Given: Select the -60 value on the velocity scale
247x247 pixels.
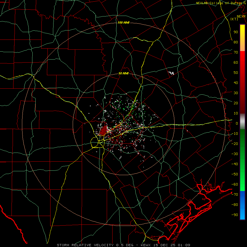Looking at the screenshot, I should coord(235,184).
